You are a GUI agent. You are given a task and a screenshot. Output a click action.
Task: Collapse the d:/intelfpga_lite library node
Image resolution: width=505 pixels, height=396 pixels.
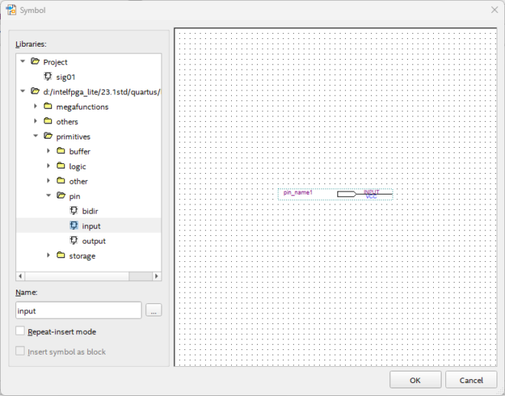pyautogui.click(x=22, y=91)
